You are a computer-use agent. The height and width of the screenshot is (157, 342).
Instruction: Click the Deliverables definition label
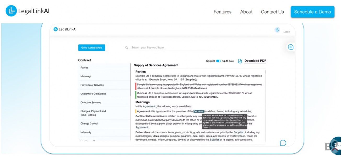tap(143, 132)
